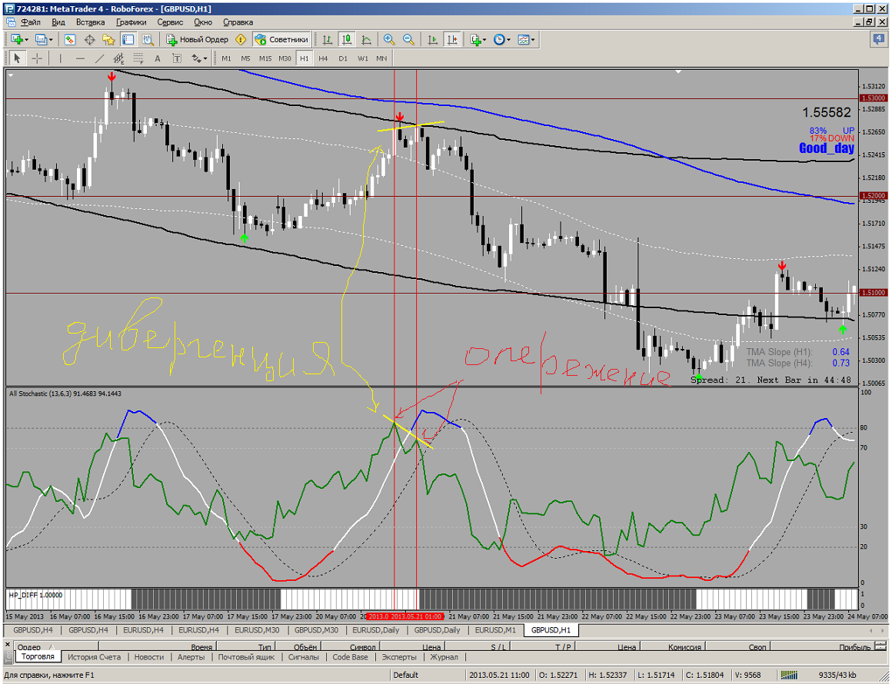892x684 pixels.
Task: Toggle chart auto scroll
Action: point(433,39)
